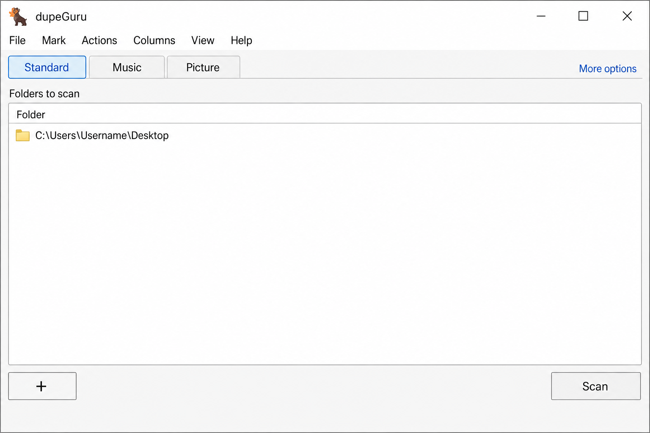
Task: Switch to Standard scan mode tab
Action: point(47,67)
